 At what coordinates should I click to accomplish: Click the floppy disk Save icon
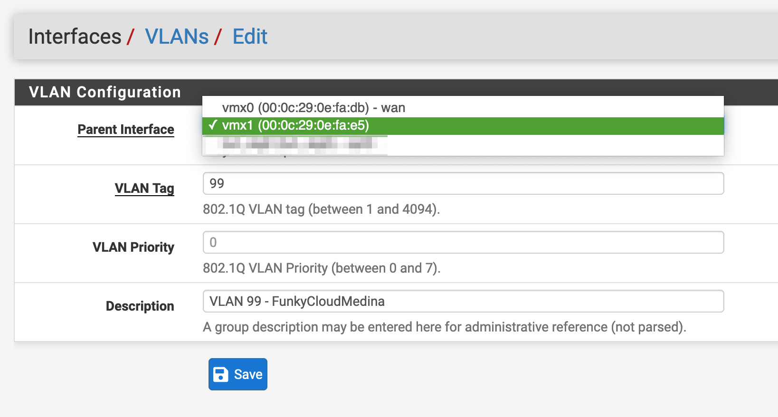[221, 374]
